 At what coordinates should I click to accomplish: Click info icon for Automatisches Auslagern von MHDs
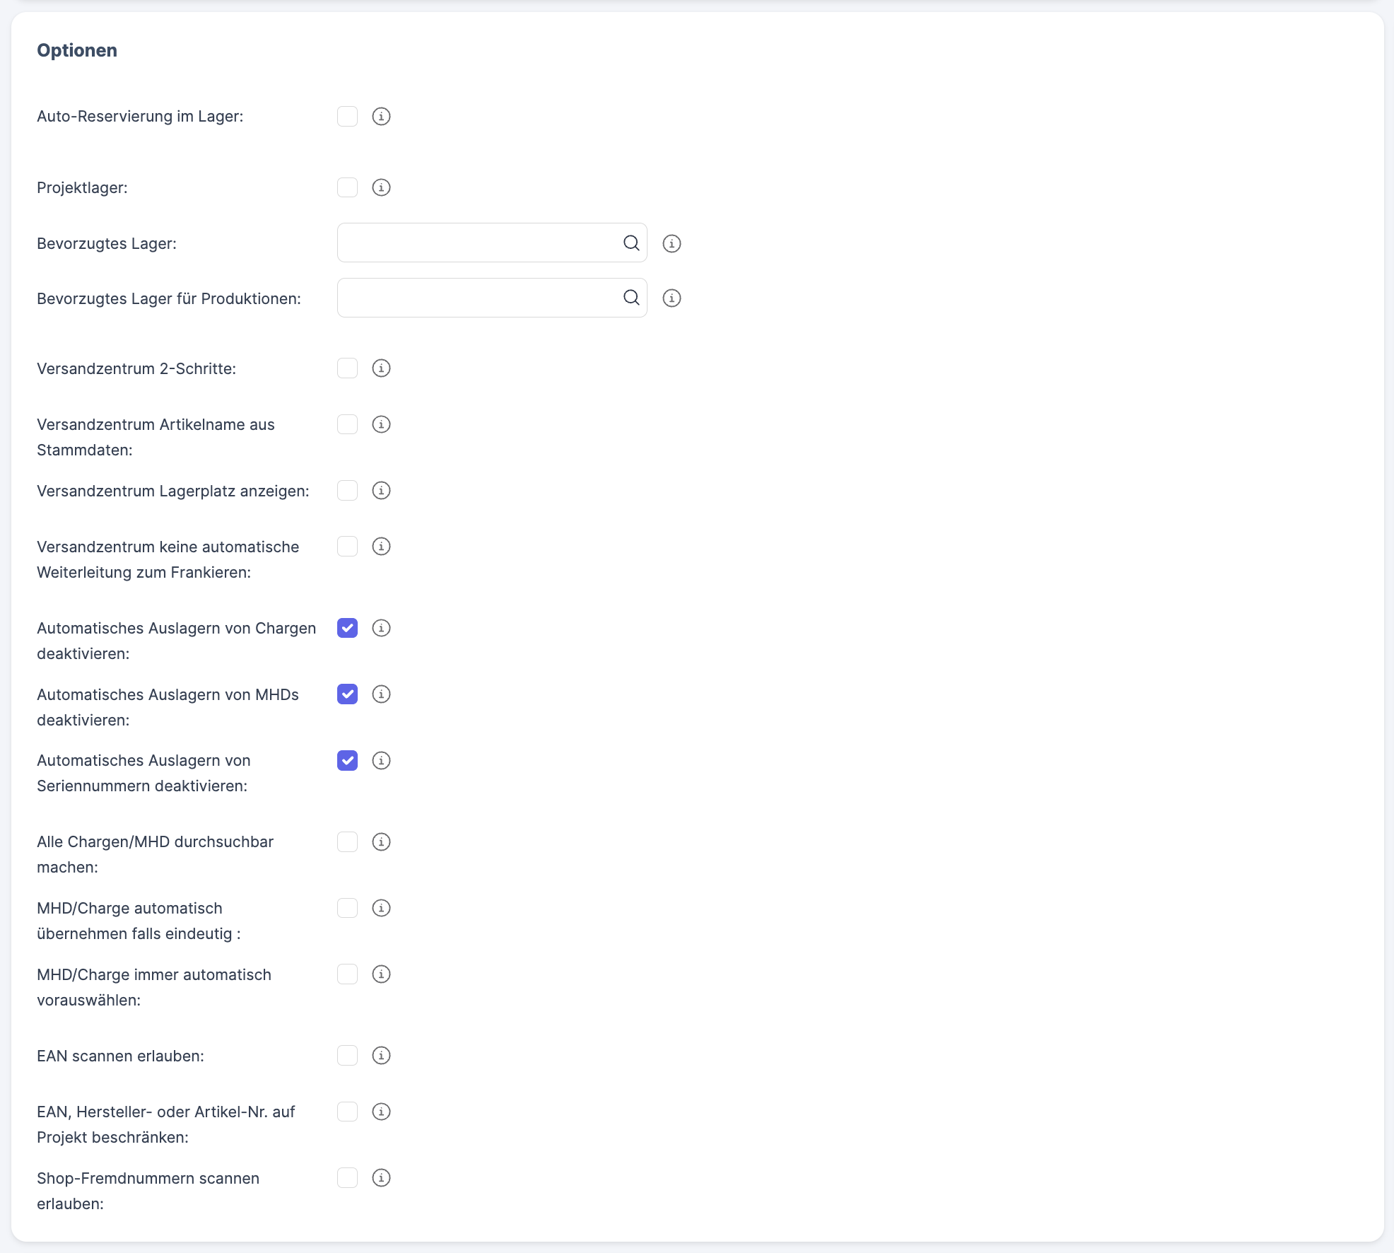[x=381, y=694]
